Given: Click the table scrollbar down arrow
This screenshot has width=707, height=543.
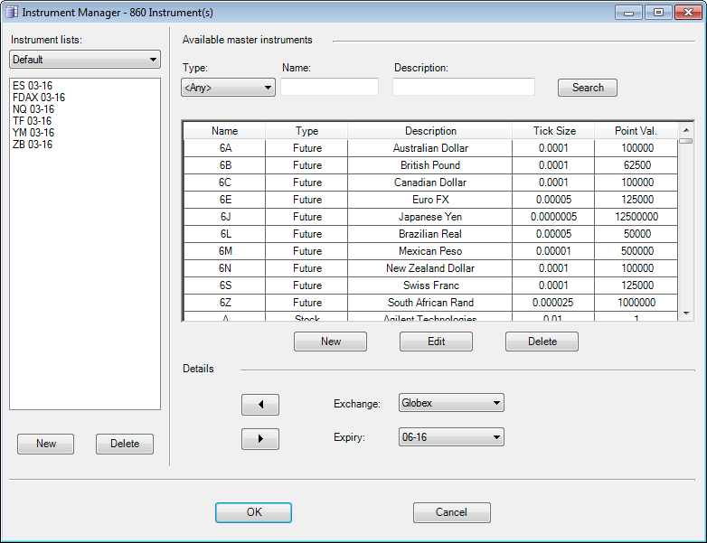Looking at the screenshot, I should (x=686, y=314).
